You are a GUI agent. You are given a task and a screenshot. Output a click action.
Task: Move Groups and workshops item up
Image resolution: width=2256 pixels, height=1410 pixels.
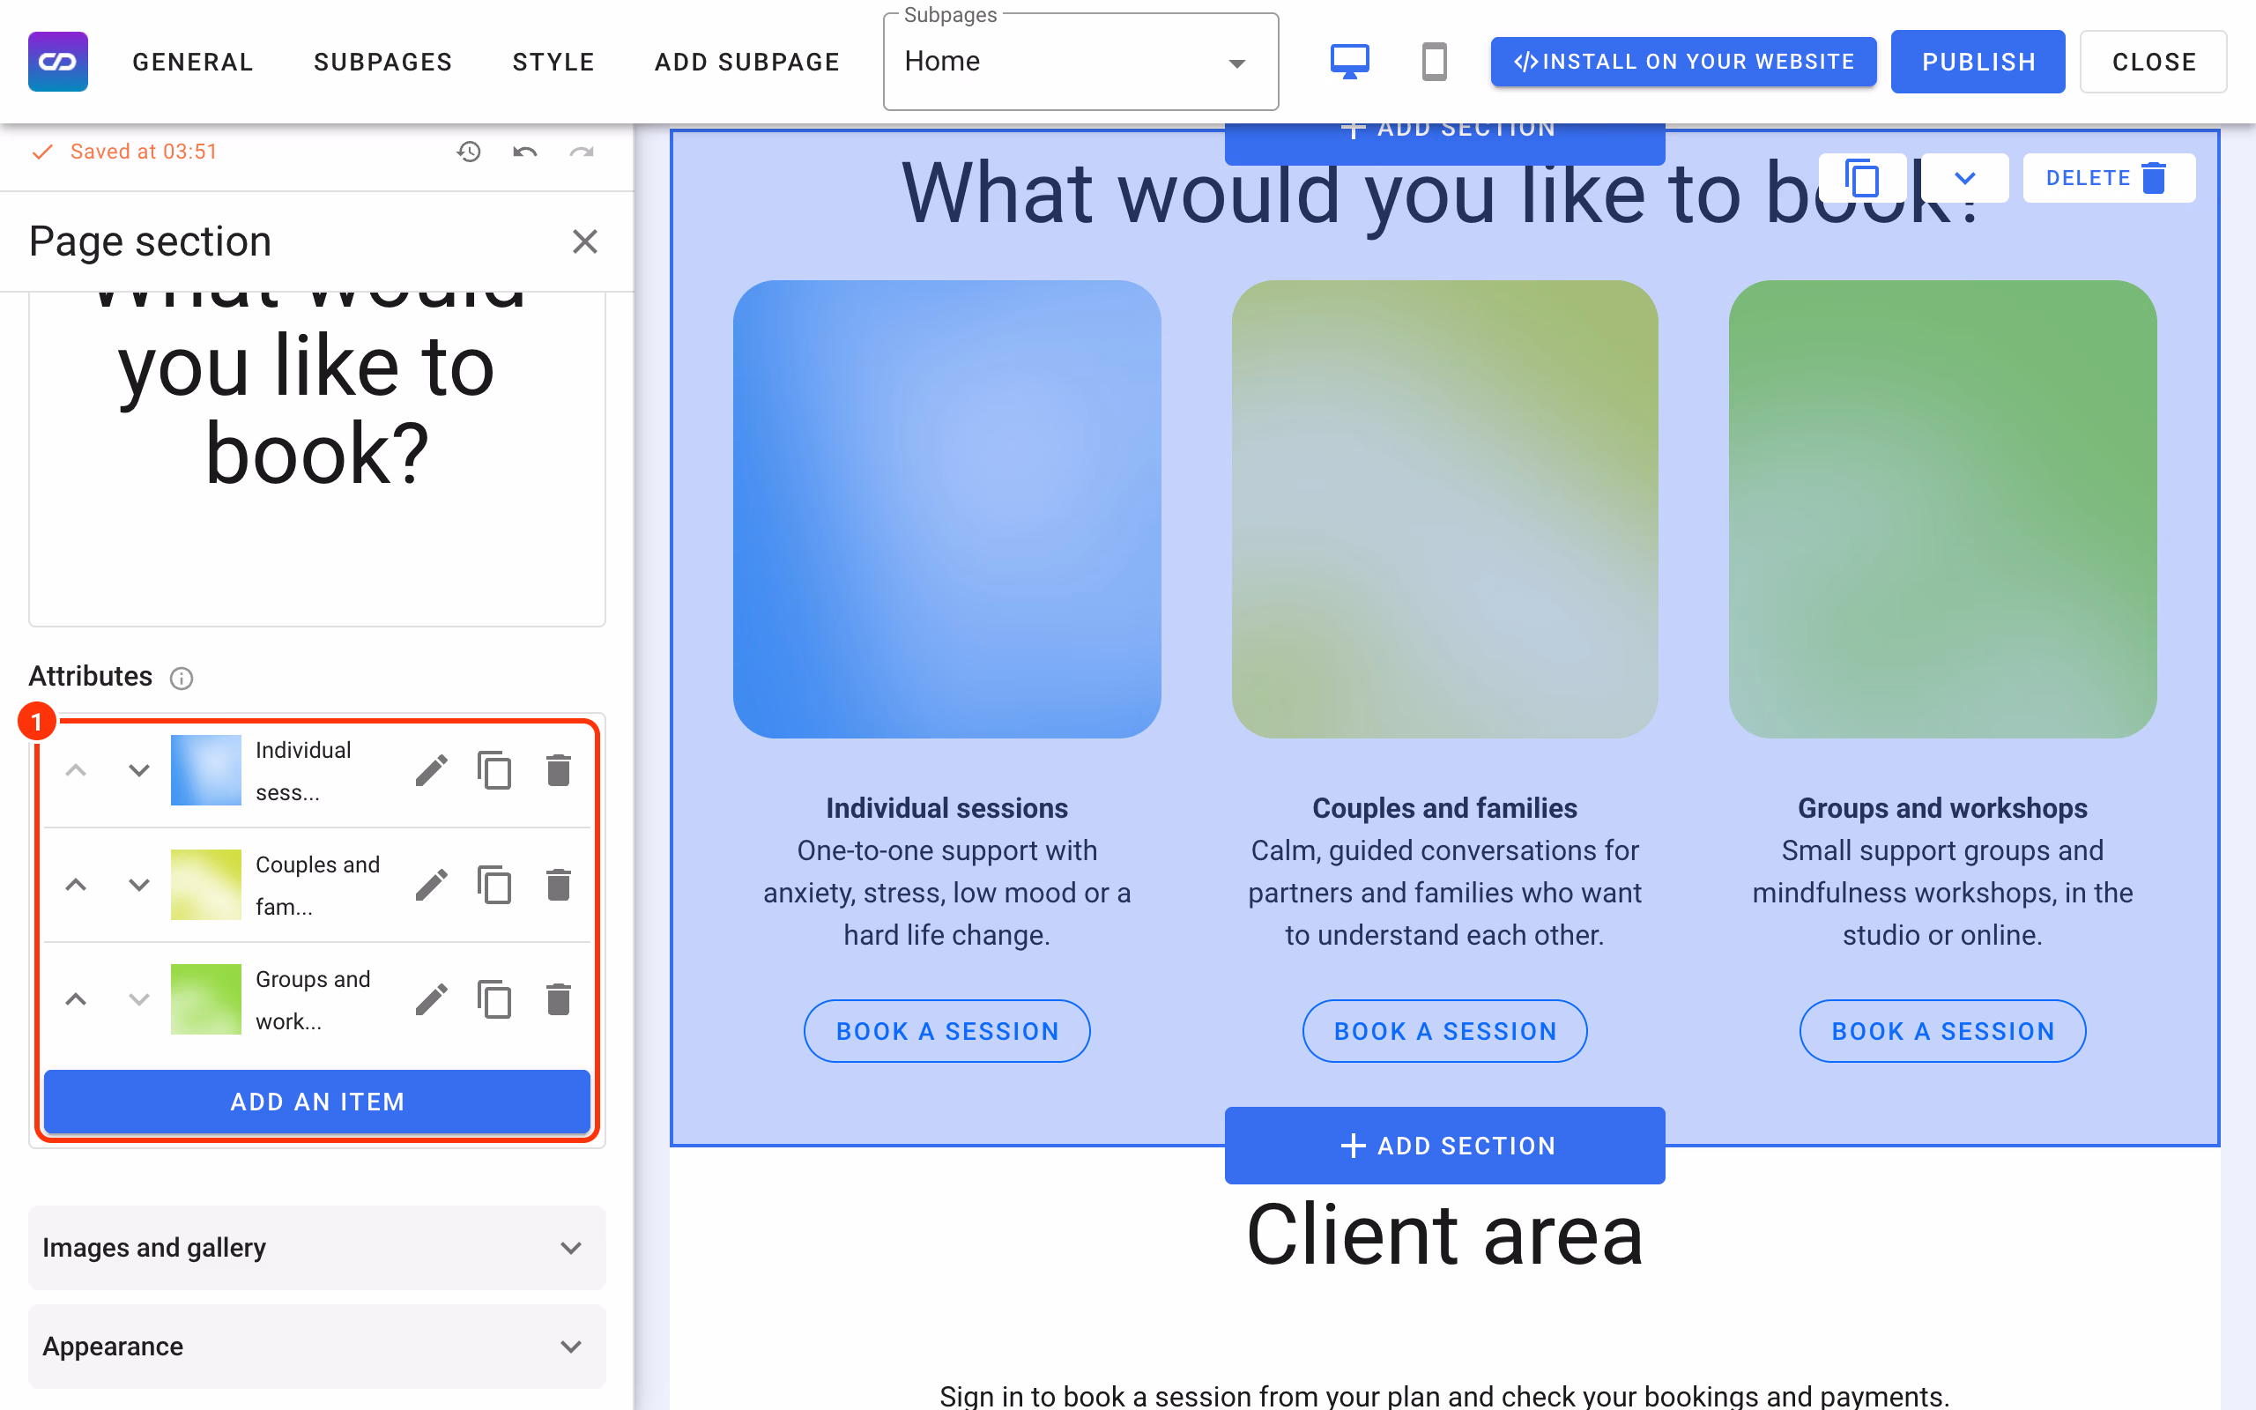(76, 999)
